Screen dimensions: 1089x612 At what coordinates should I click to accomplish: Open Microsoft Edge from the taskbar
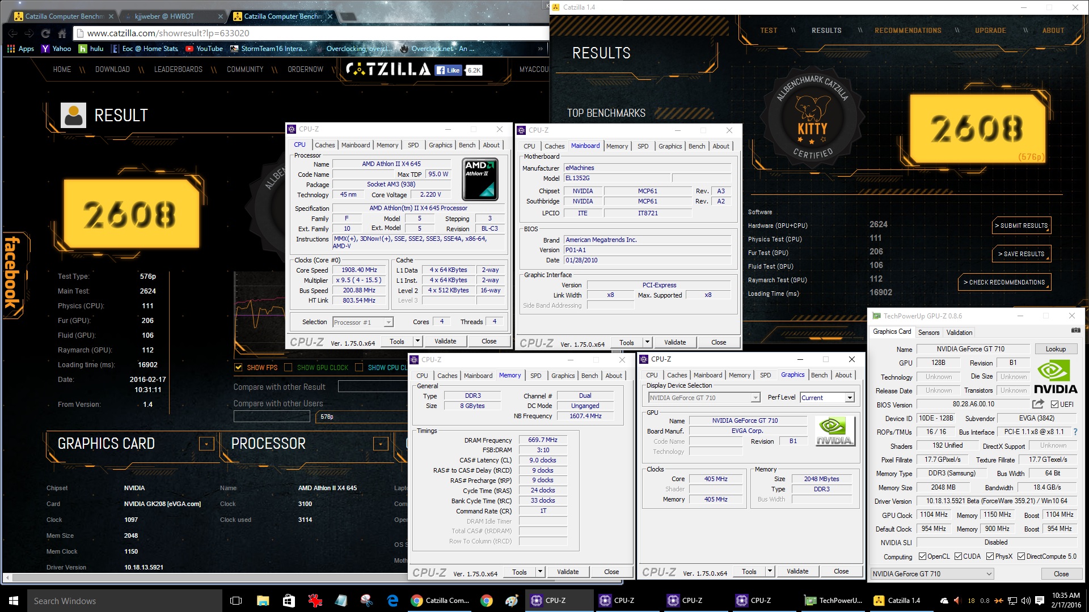click(392, 601)
